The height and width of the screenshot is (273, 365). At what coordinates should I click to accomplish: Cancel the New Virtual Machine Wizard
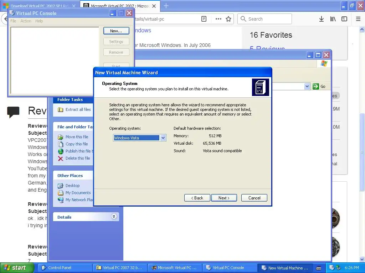click(x=254, y=198)
